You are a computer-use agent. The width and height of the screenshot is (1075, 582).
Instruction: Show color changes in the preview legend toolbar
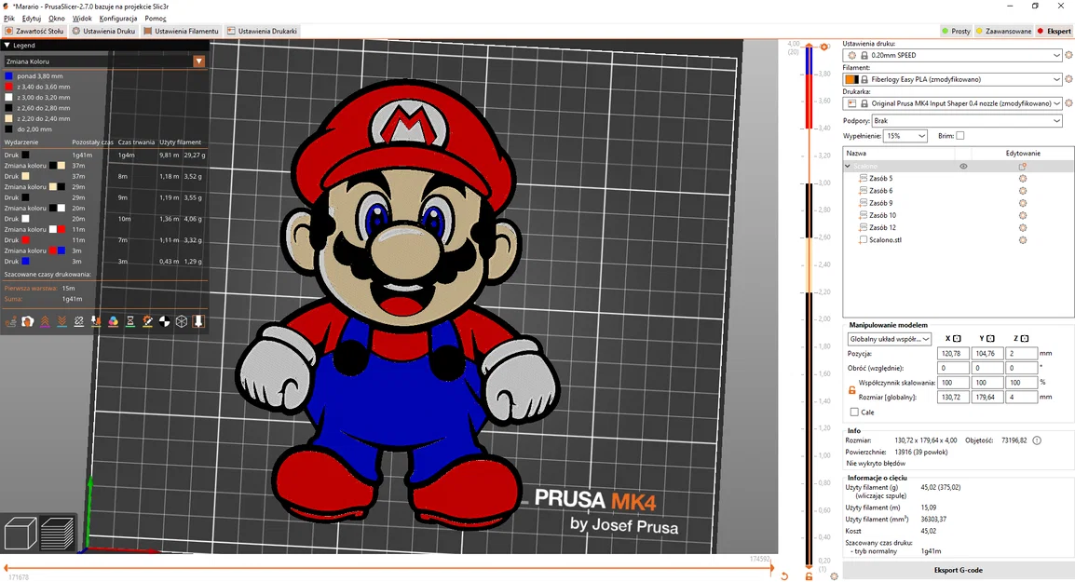pos(114,321)
